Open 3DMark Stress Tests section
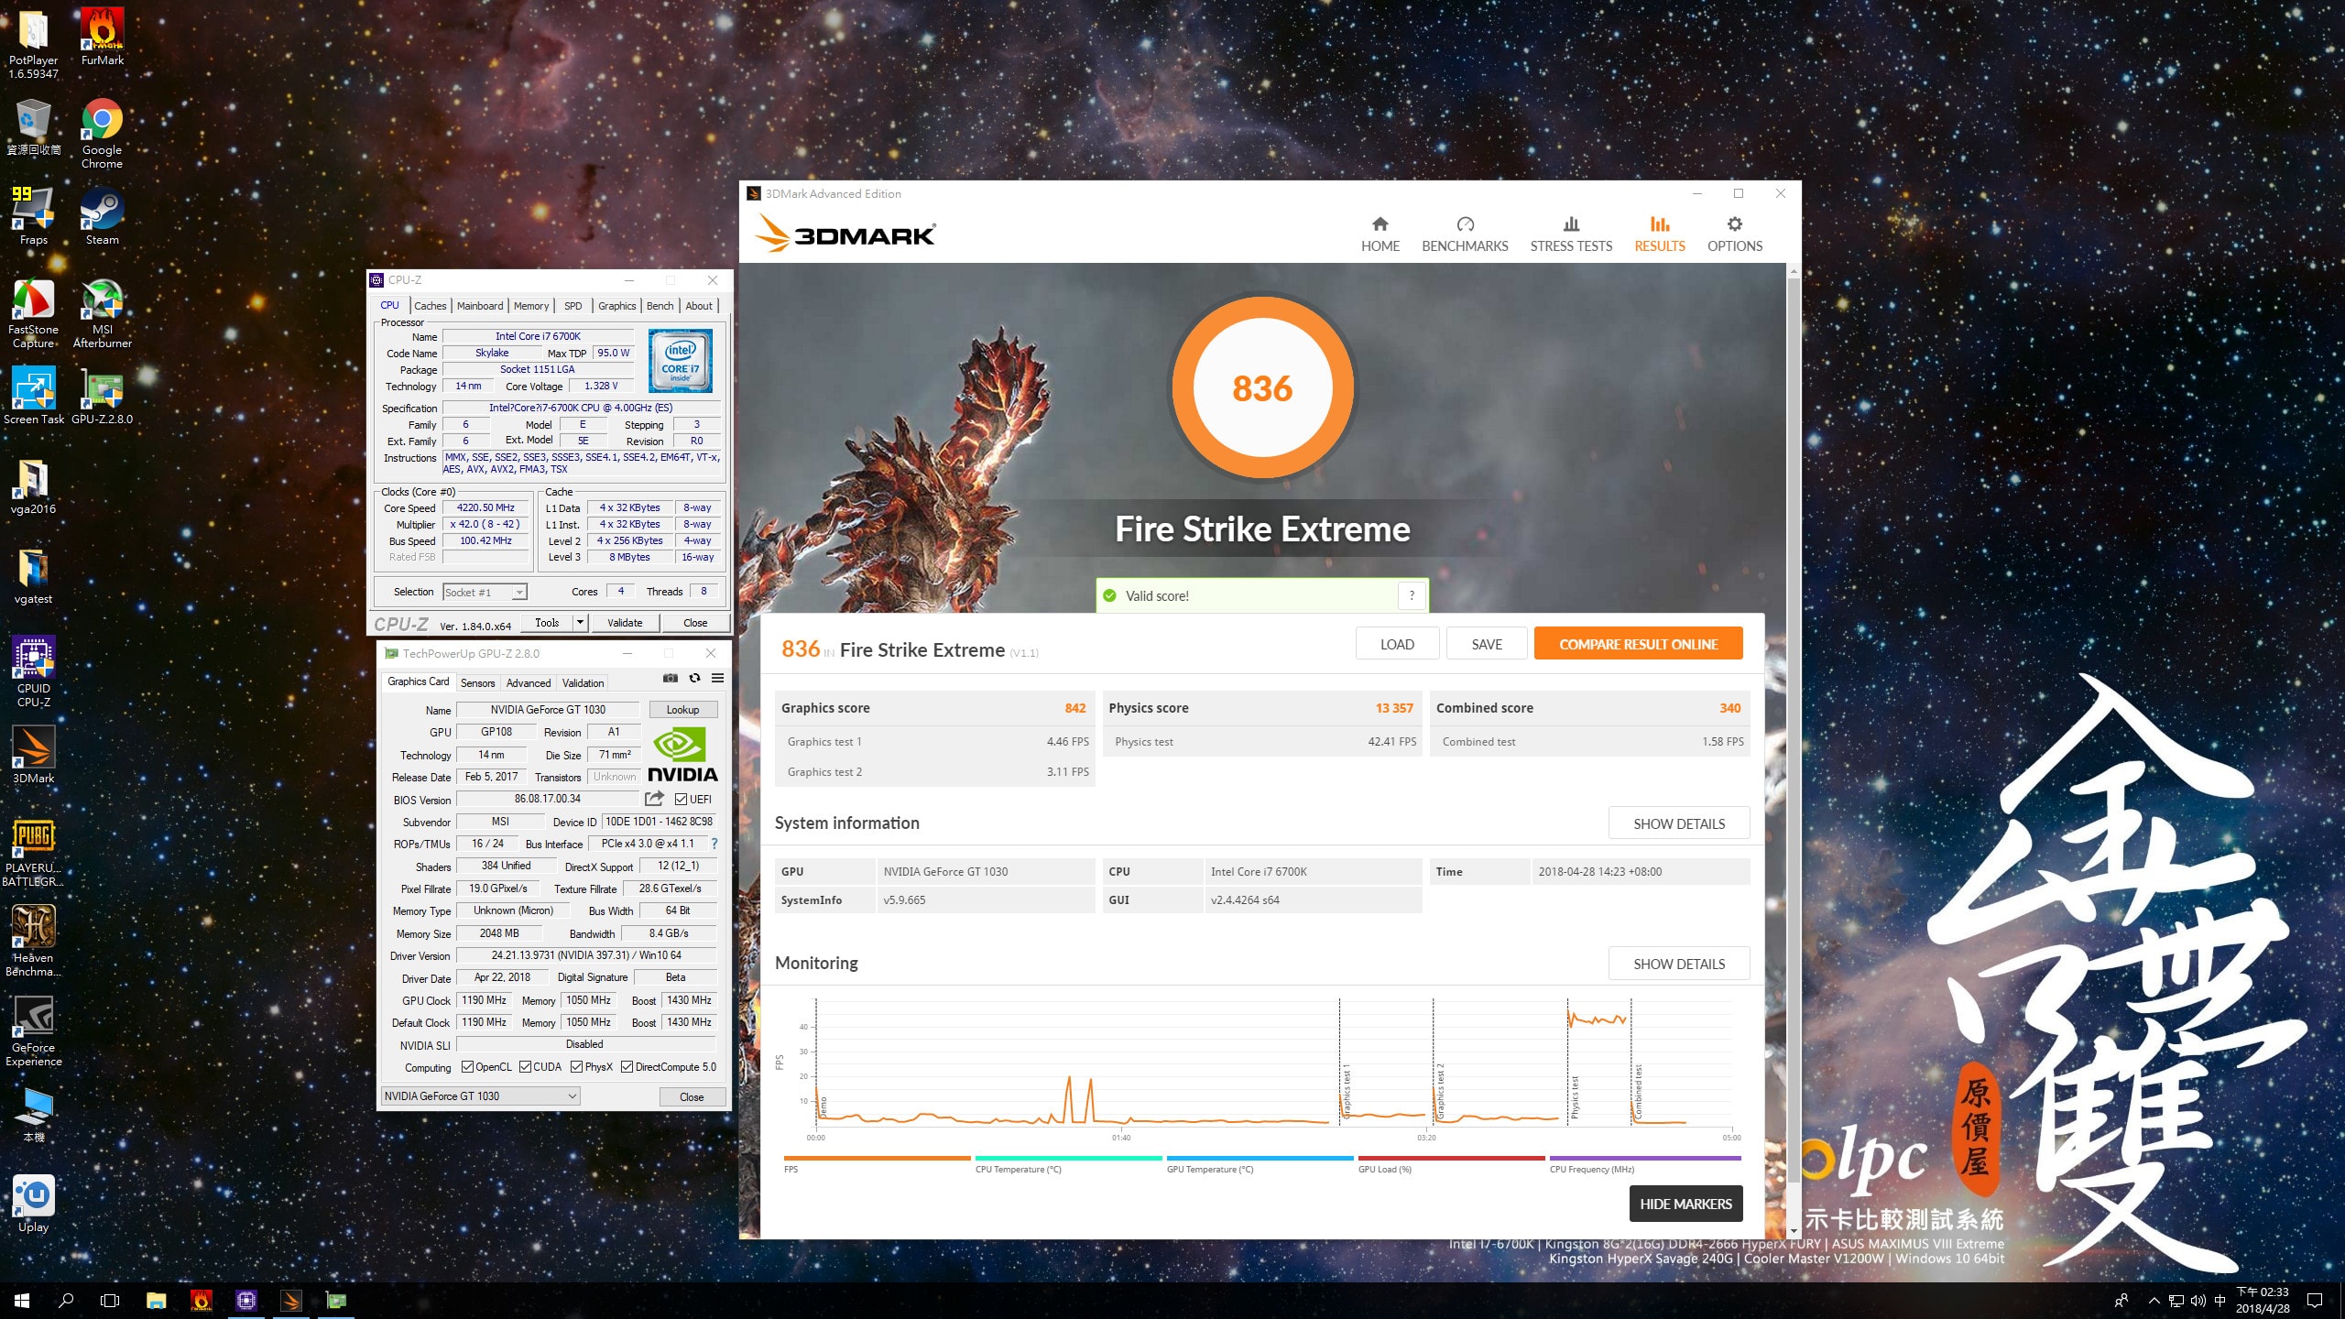Viewport: 2345px width, 1319px height. [1571, 234]
